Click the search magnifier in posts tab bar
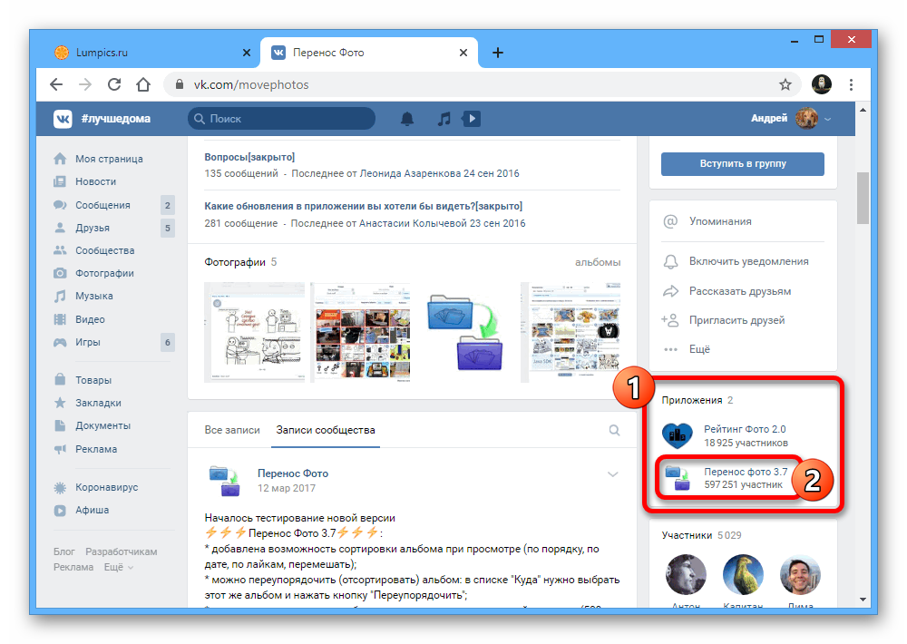 tap(614, 431)
